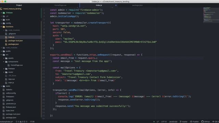Viewport: 219px width, 123px height.
Task: Open App.vue file icon in the tree
Action: click(6, 79)
